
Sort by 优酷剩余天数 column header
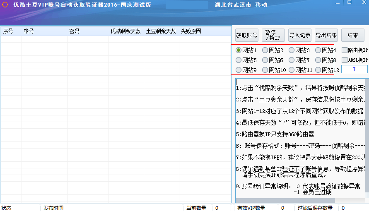coord(125,31)
